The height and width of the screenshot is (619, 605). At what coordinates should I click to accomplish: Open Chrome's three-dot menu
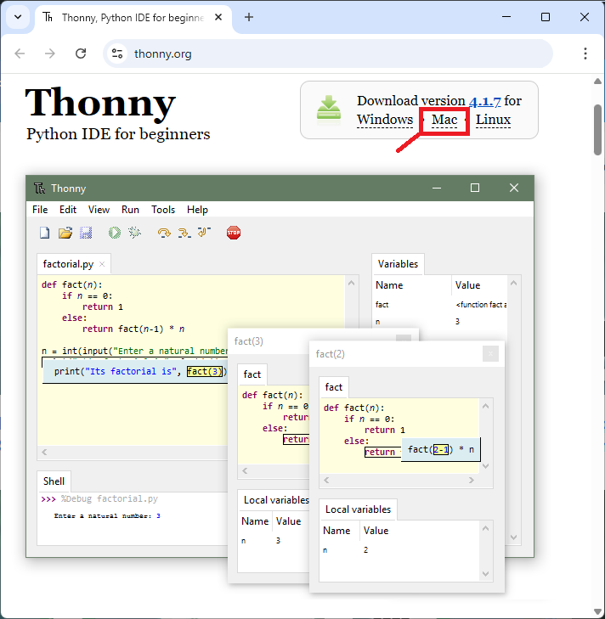click(x=585, y=53)
